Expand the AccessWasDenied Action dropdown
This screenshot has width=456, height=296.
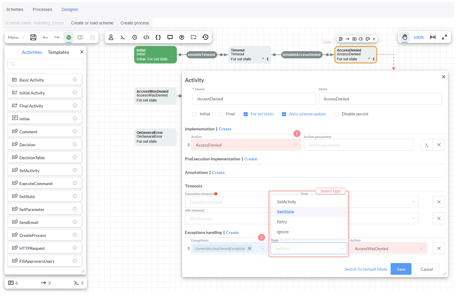[421, 248]
